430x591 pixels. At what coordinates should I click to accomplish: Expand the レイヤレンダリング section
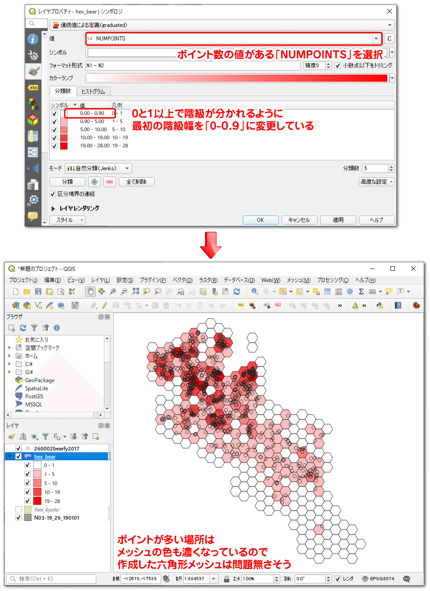pos(53,208)
